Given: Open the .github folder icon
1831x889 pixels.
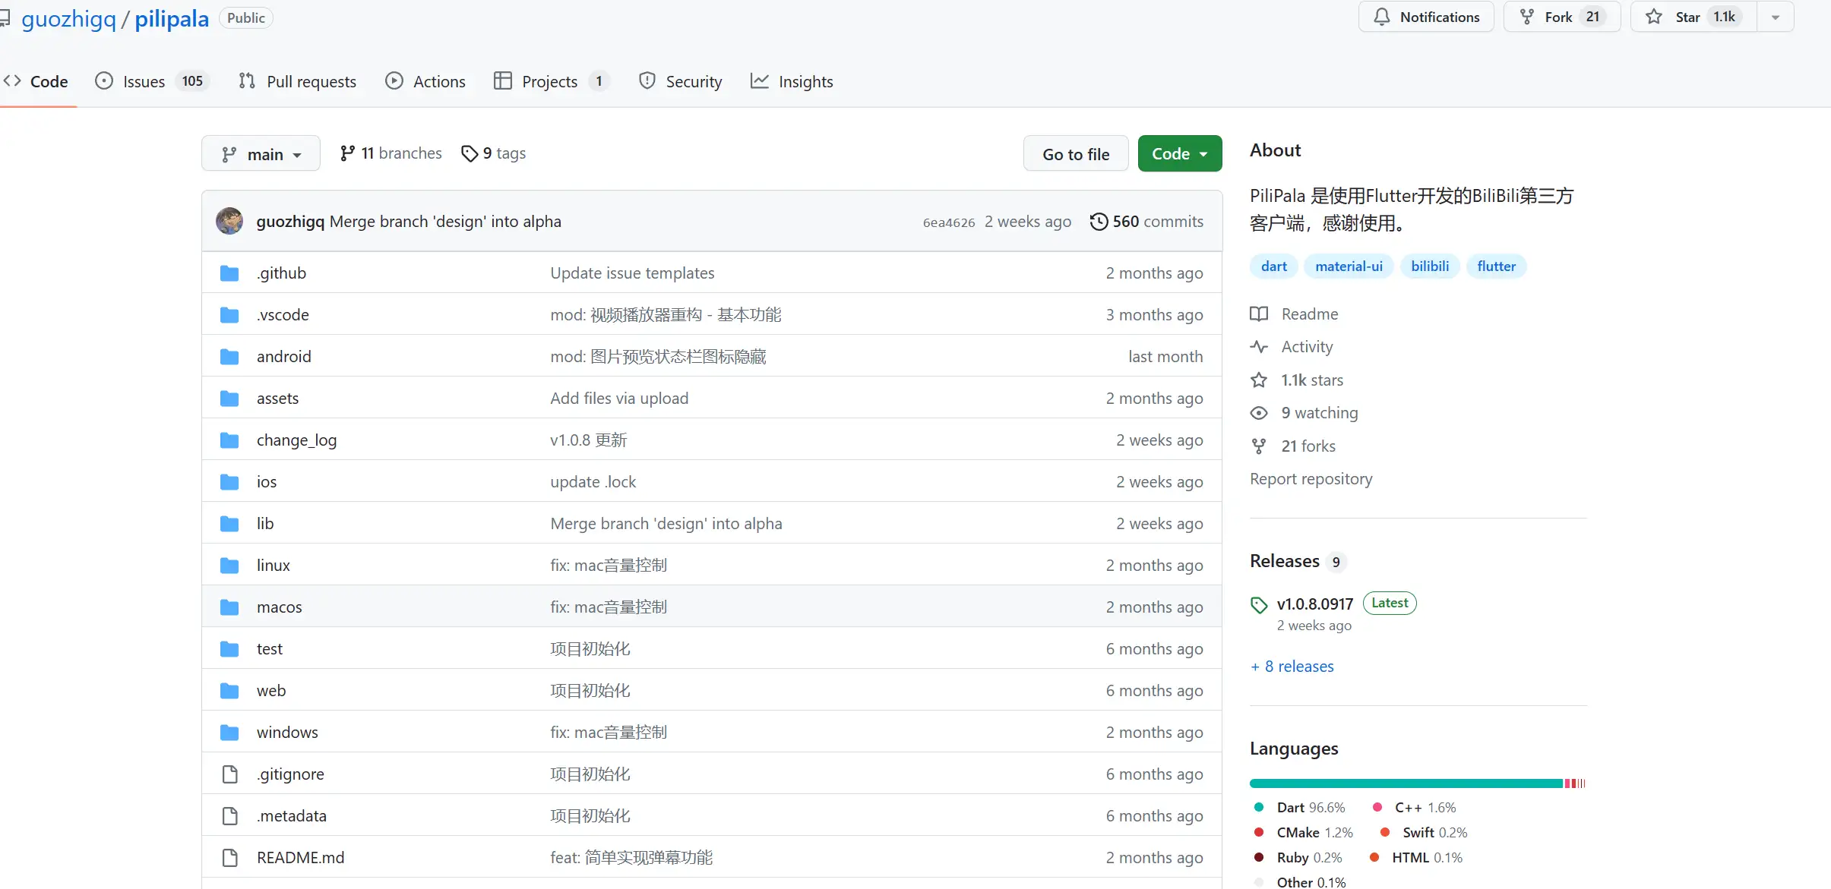Looking at the screenshot, I should [229, 273].
